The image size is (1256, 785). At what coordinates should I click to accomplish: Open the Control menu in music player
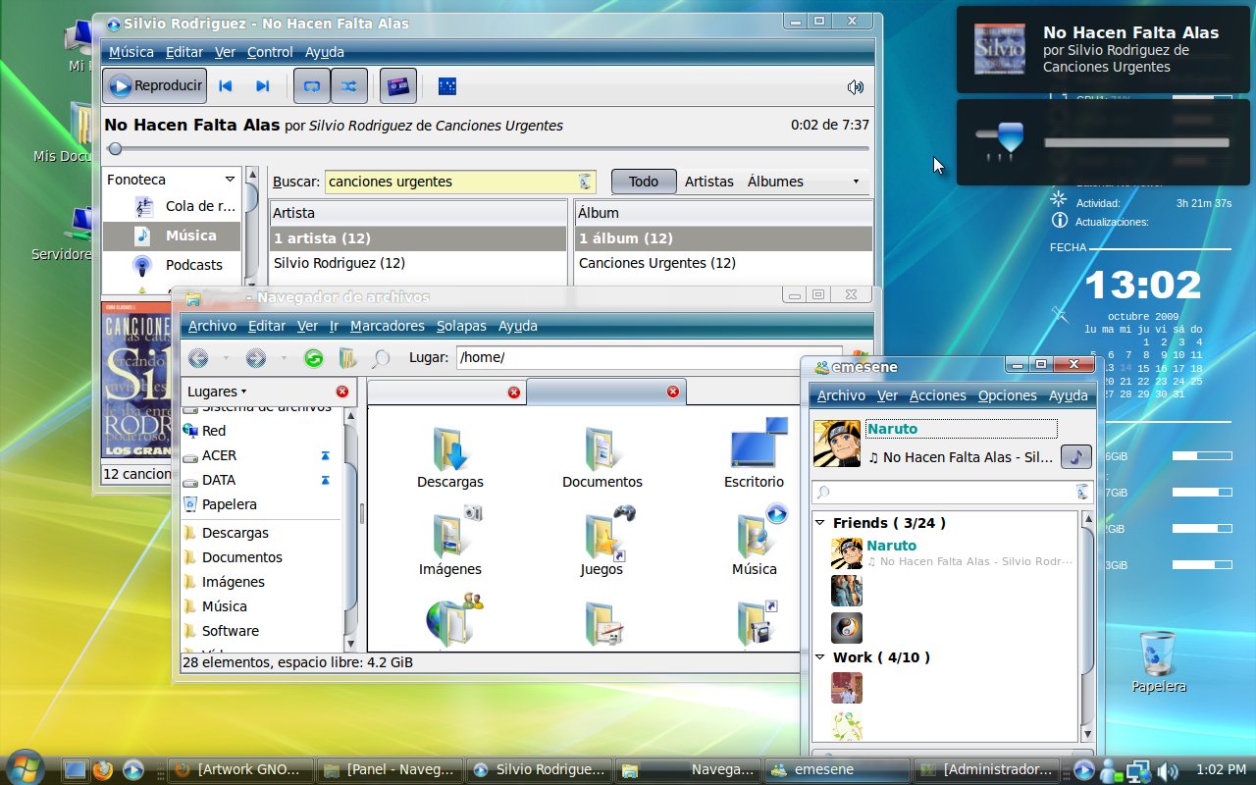(270, 52)
